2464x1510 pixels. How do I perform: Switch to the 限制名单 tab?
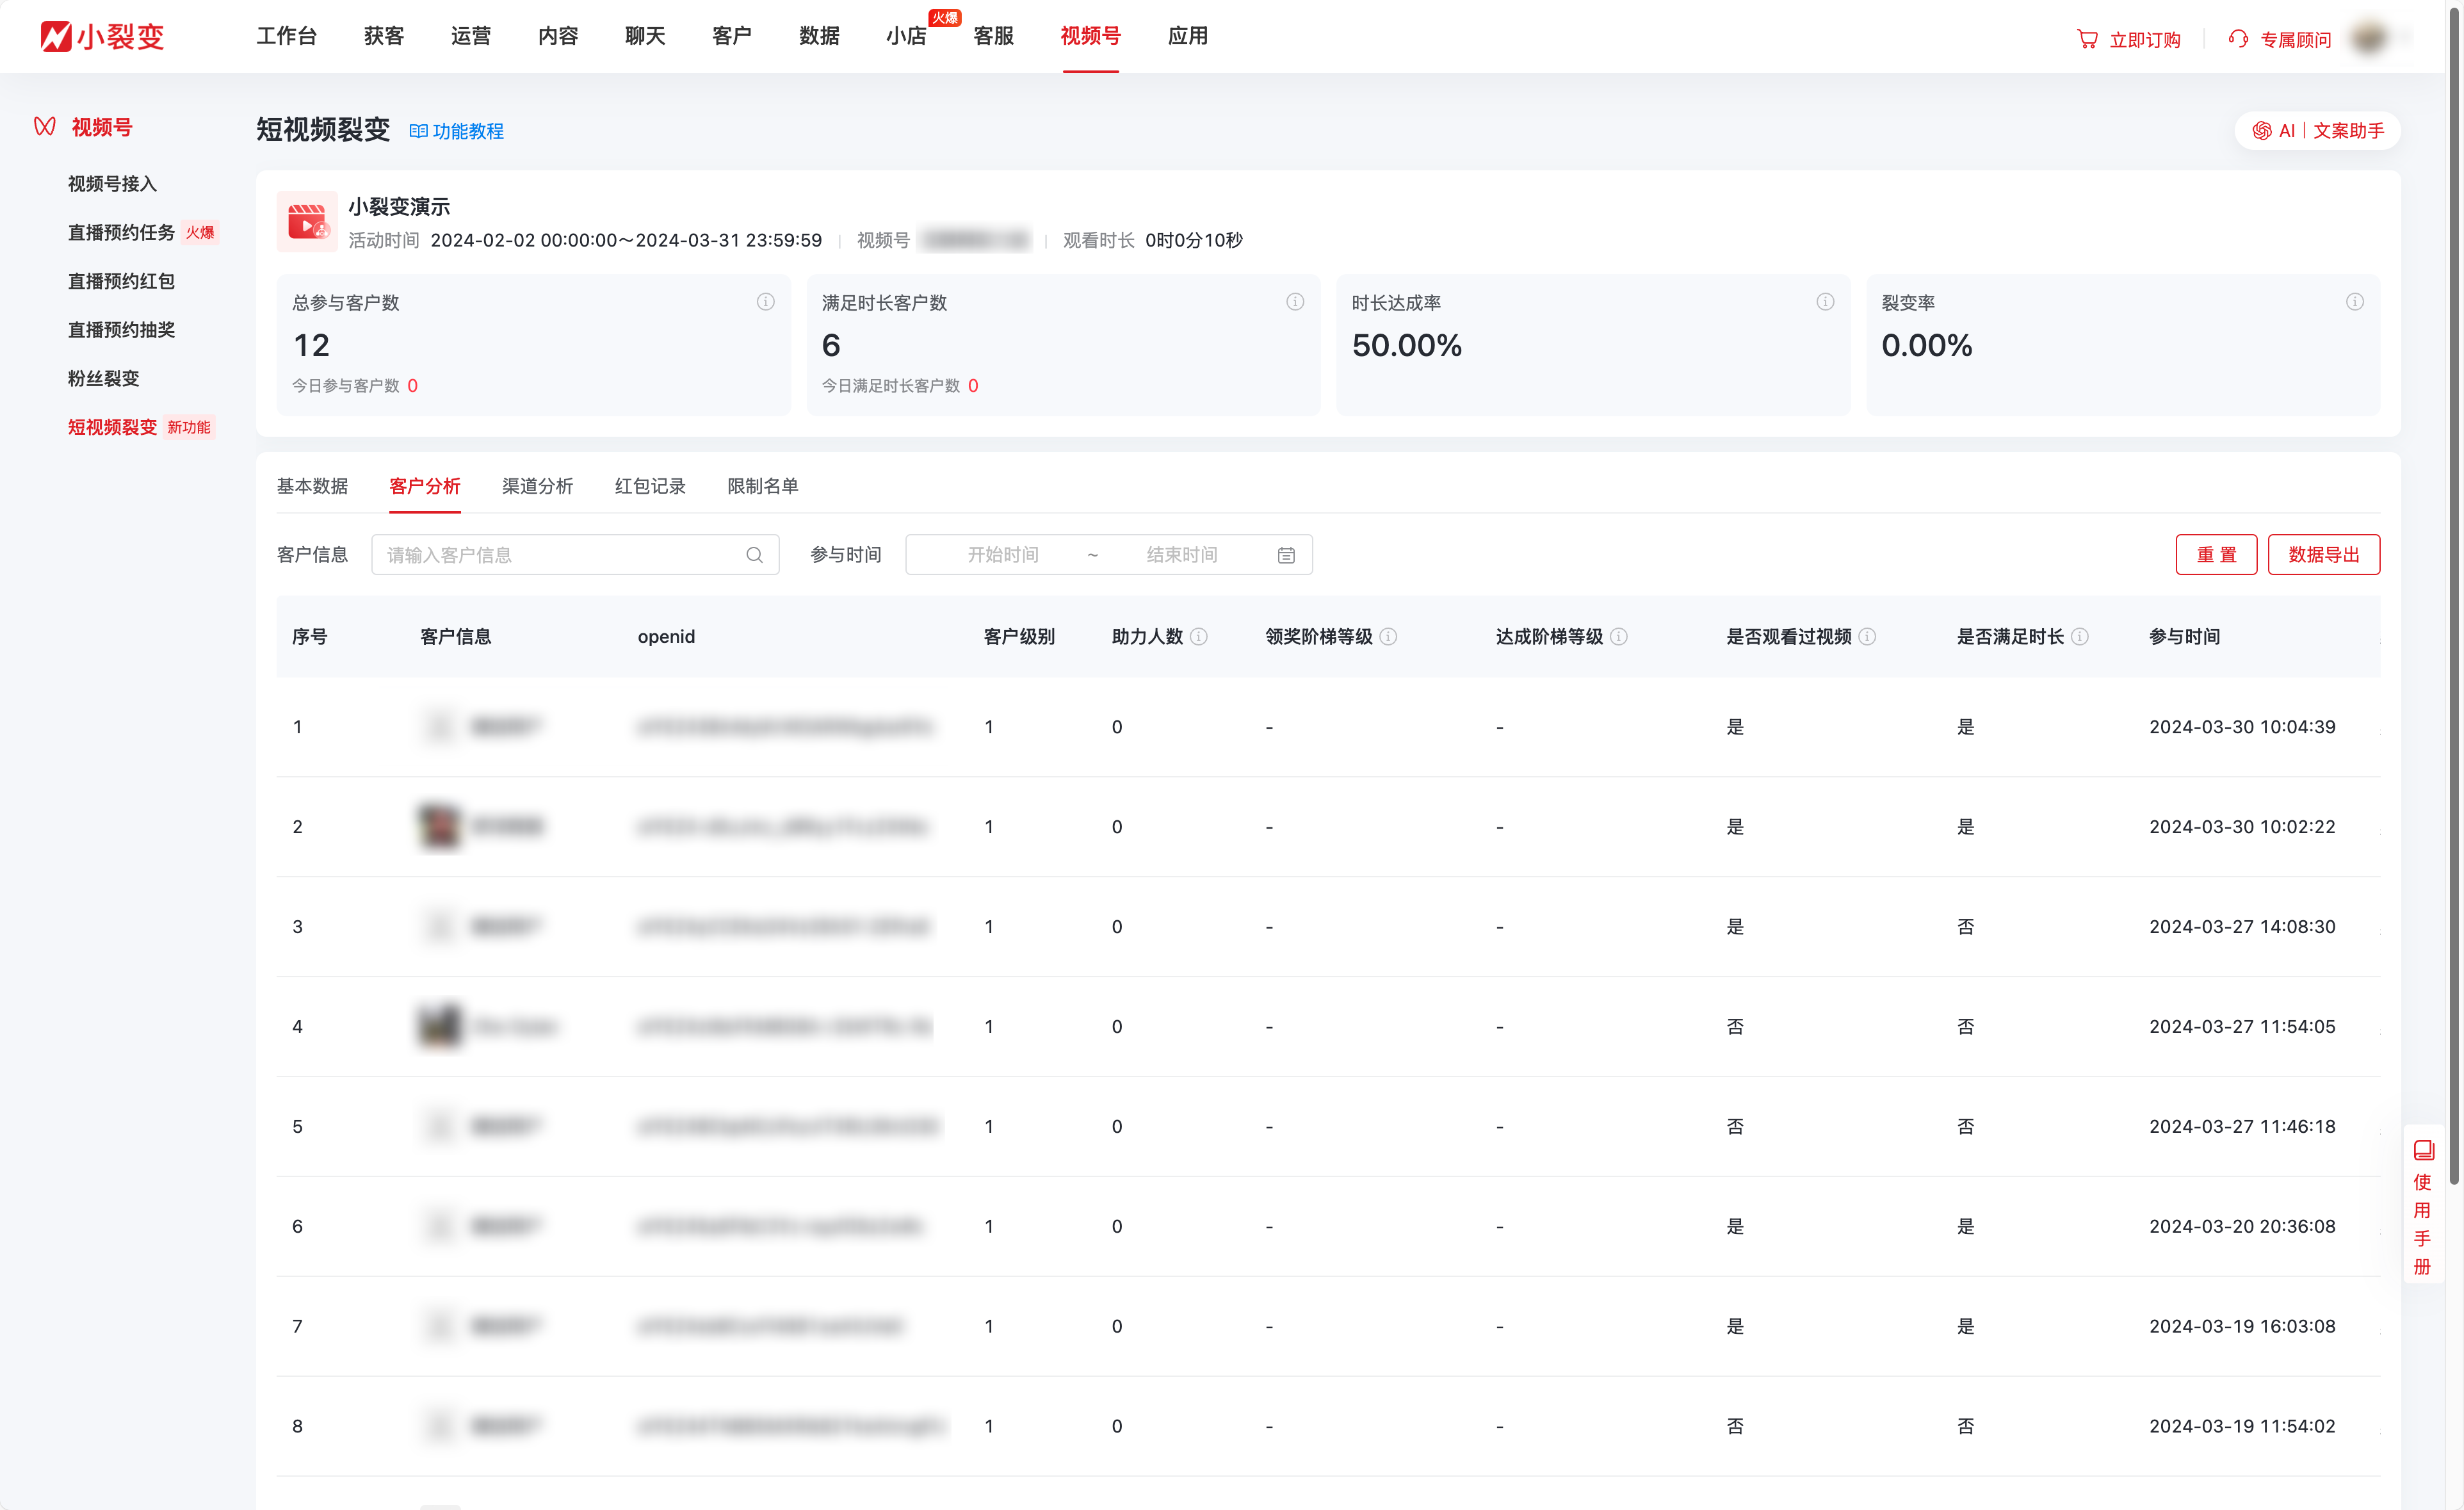pos(763,486)
